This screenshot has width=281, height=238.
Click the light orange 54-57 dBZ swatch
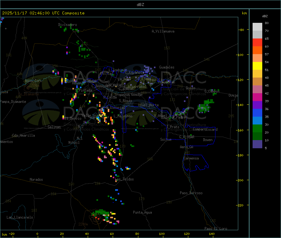pyautogui.click(x=257, y=58)
